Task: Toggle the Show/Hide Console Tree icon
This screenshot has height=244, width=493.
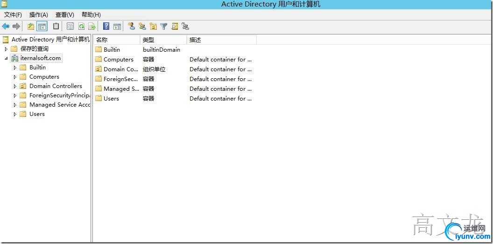Action: [42, 27]
